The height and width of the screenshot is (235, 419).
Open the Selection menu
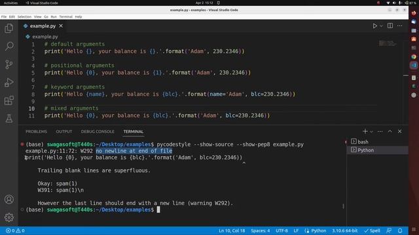(24, 17)
